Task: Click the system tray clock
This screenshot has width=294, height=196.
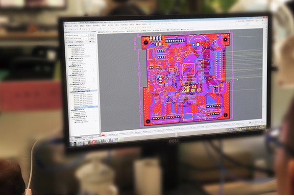Action: tap(262, 127)
